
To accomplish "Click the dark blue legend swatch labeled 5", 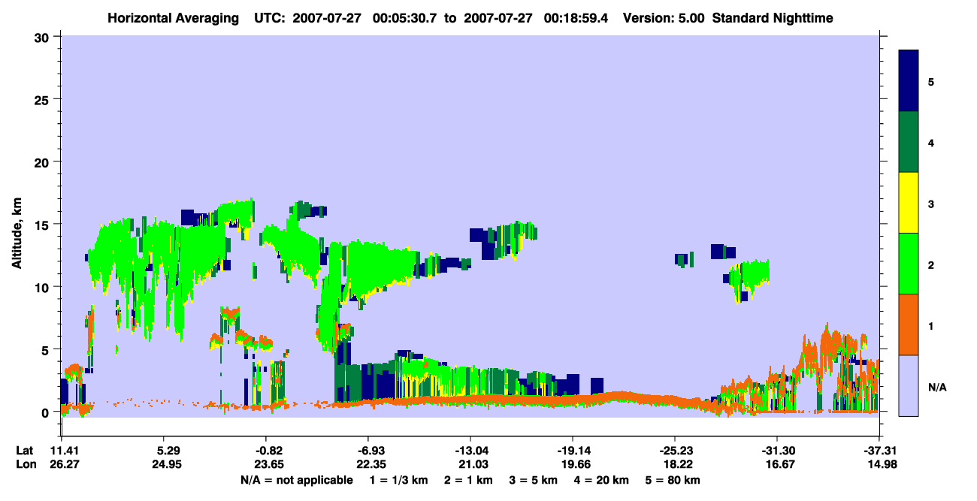I will 909,81.
